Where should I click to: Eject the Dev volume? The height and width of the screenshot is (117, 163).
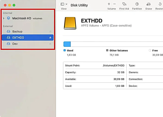[50, 44]
